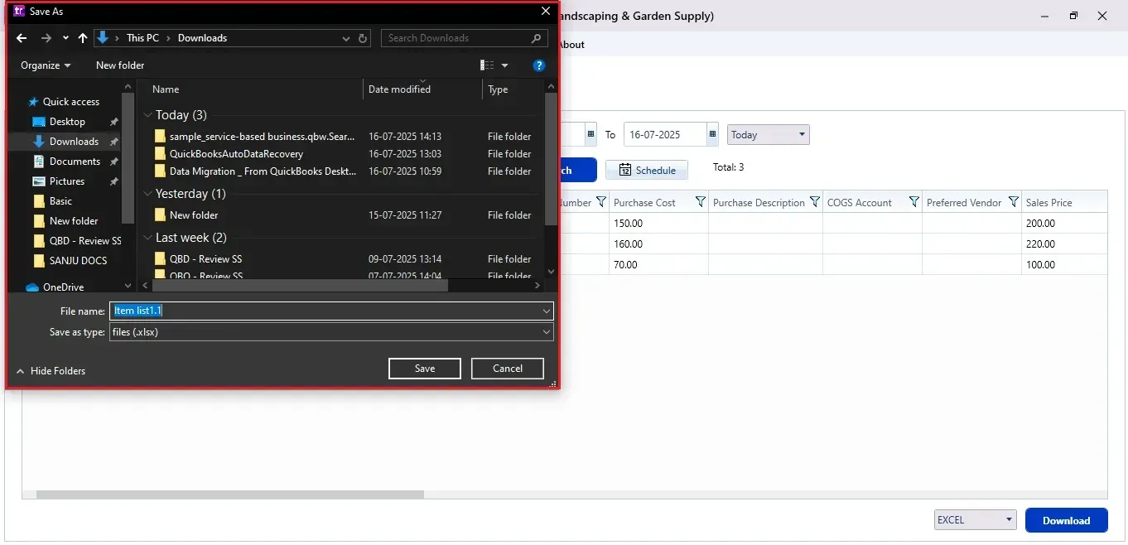The width and height of the screenshot is (1128, 545).
Task: Select Downloads in navigation pane
Action: click(x=74, y=142)
